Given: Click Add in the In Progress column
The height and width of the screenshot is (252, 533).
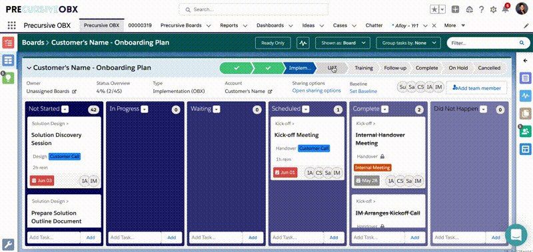Looking at the screenshot, I should 172,237.
